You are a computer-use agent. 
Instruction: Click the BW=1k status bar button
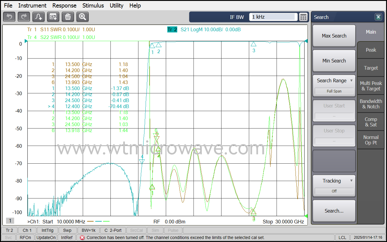88,230
